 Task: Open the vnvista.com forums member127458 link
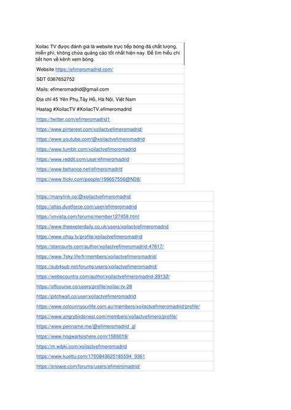click(x=88, y=216)
